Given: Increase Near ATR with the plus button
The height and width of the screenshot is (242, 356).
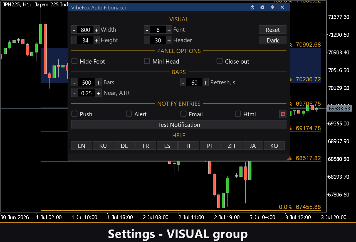Looking at the screenshot, I should point(98,93).
